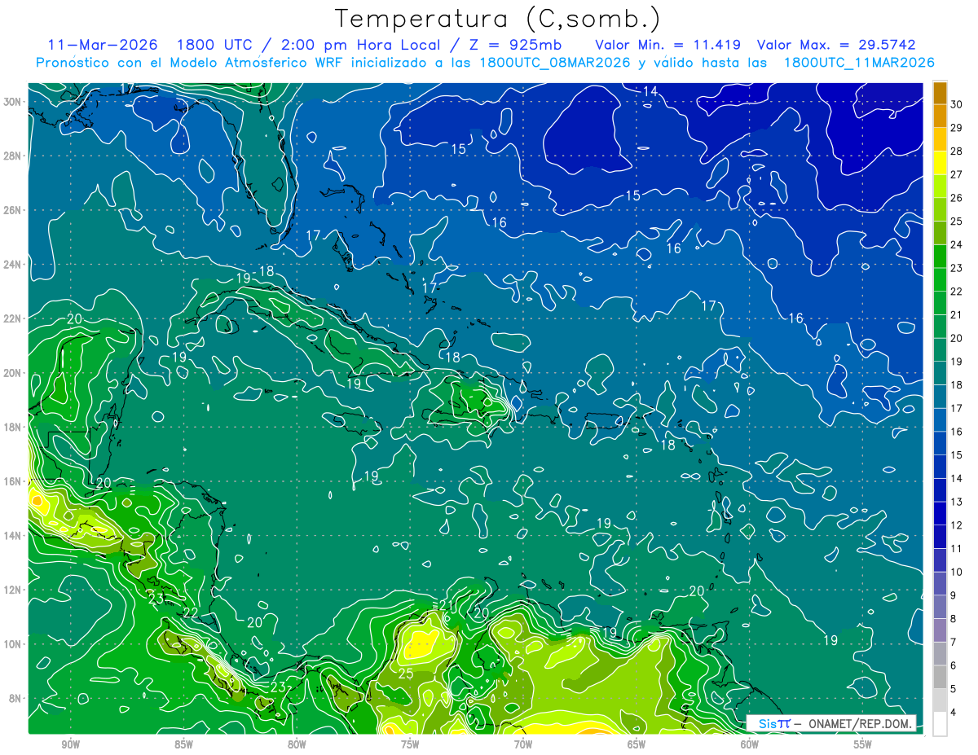The width and height of the screenshot is (978, 755).
Task: Click the purple legend swatch between 7 and 8
Action: pos(940,630)
